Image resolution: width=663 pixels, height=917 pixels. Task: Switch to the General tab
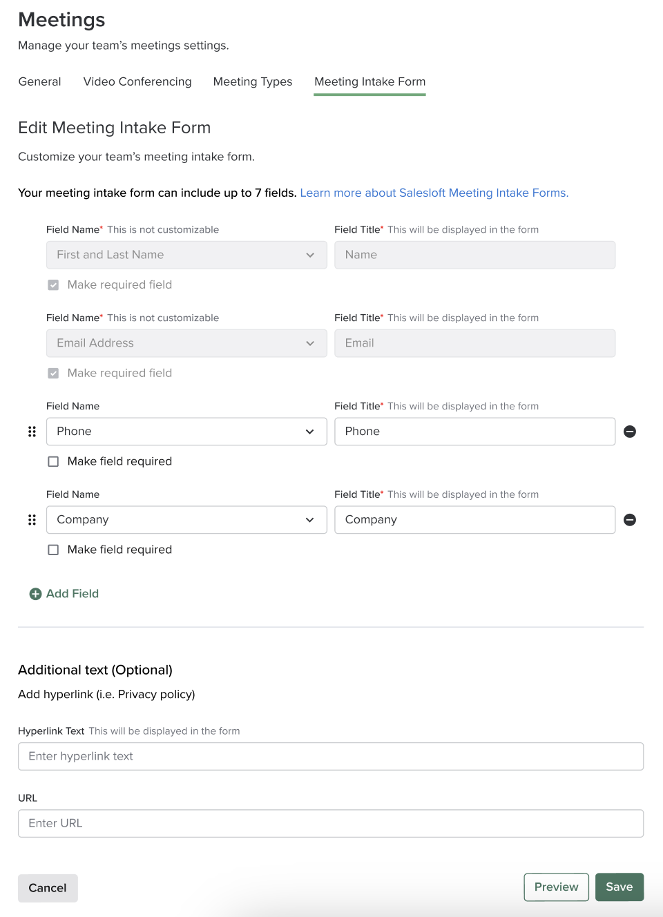pos(39,81)
